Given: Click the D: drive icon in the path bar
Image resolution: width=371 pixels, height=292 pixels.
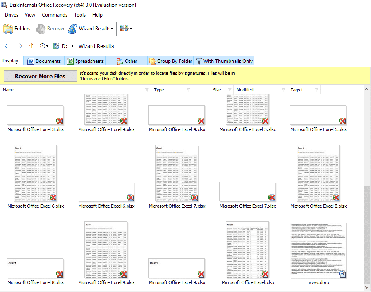Looking at the screenshot, I should pos(57,46).
